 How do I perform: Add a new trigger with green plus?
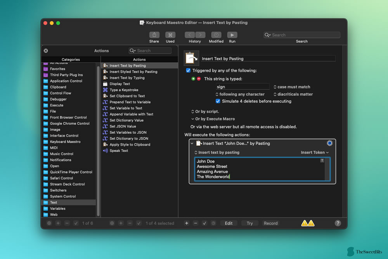pos(193,79)
